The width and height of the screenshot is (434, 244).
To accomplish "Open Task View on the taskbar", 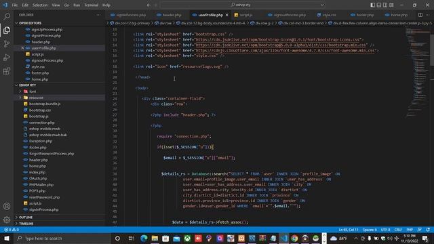I will (x=131, y=238).
